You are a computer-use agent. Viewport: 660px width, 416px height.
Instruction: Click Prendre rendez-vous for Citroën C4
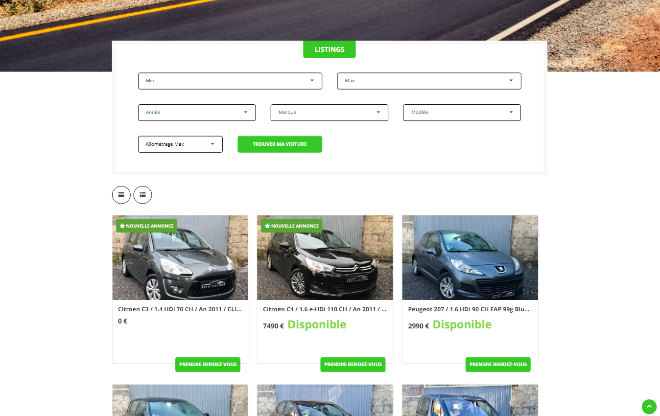(353, 365)
